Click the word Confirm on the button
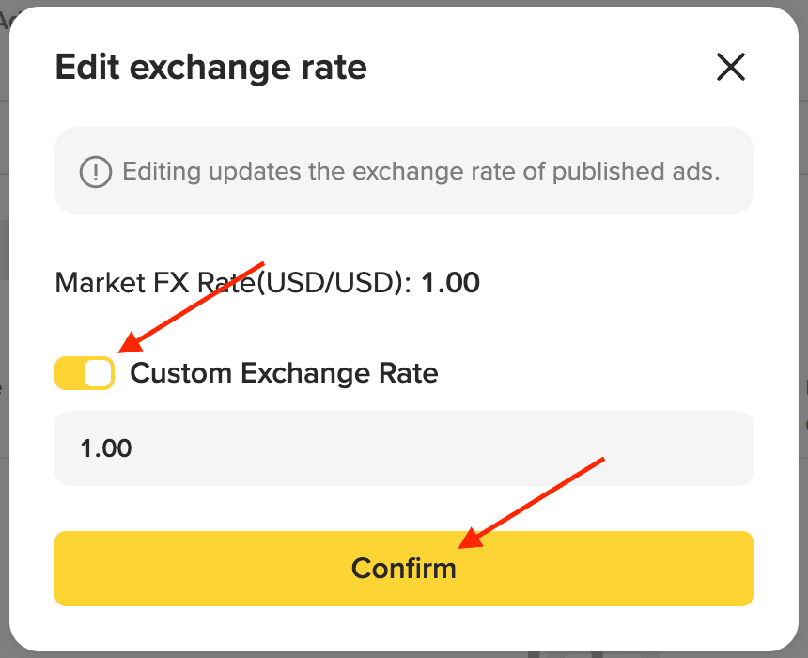 tap(404, 569)
